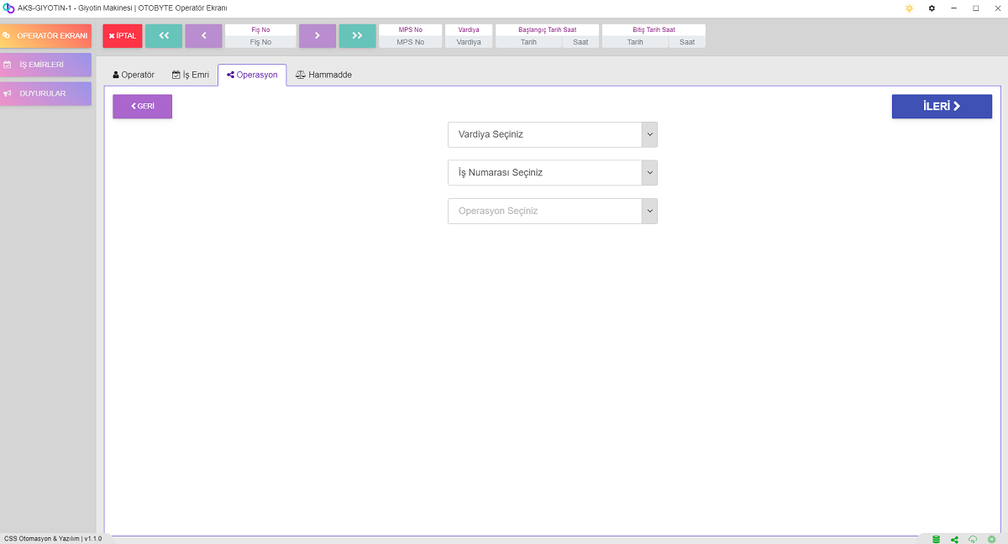The height and width of the screenshot is (544, 1008).
Task: Click the green database status icon
Action: 937,539
